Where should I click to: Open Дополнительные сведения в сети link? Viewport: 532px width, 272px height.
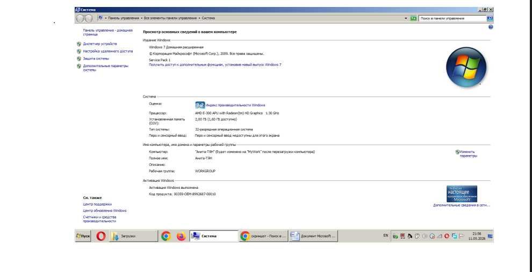462,205
